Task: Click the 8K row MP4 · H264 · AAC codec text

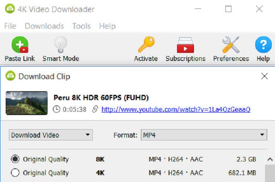Action: [x=176, y=159]
